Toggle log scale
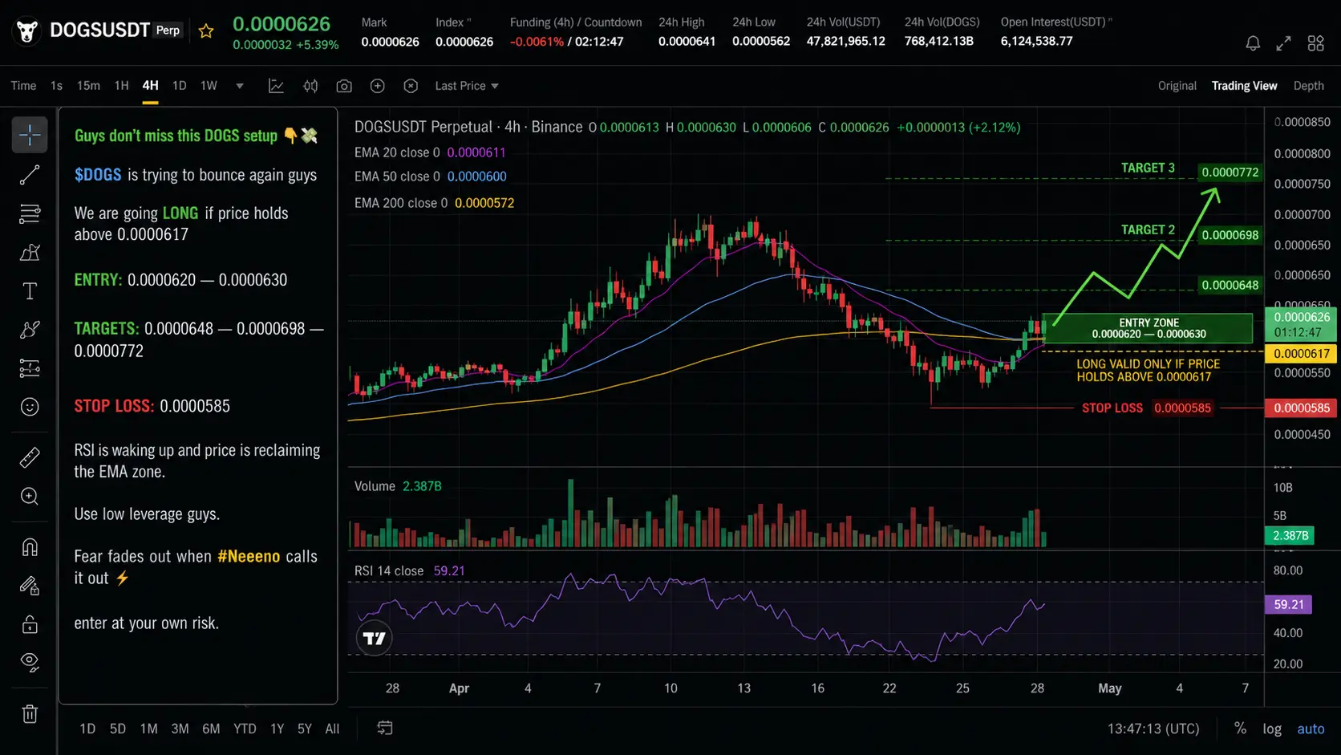 pyautogui.click(x=1272, y=729)
